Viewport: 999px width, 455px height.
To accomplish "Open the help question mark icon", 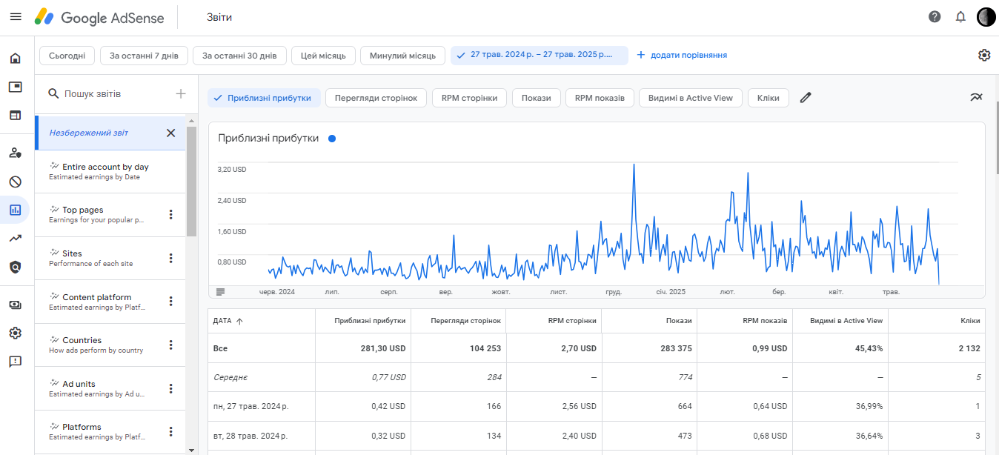I will pos(935,17).
